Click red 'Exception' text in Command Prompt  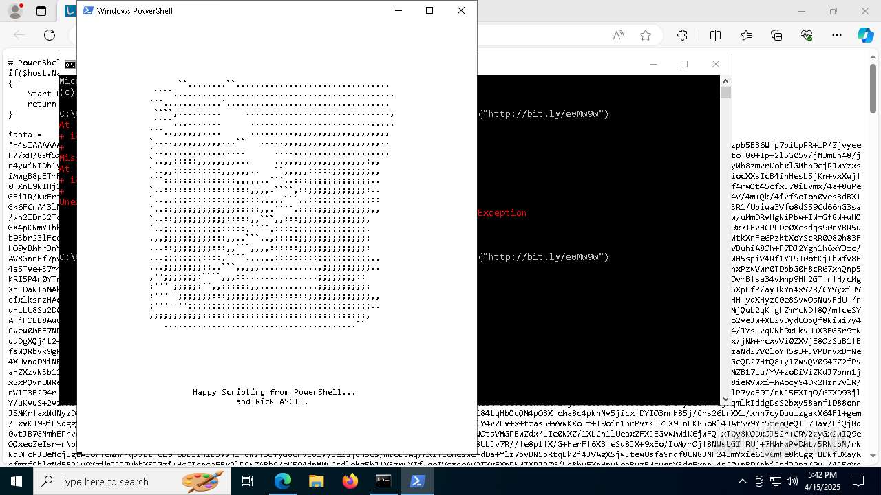click(502, 213)
